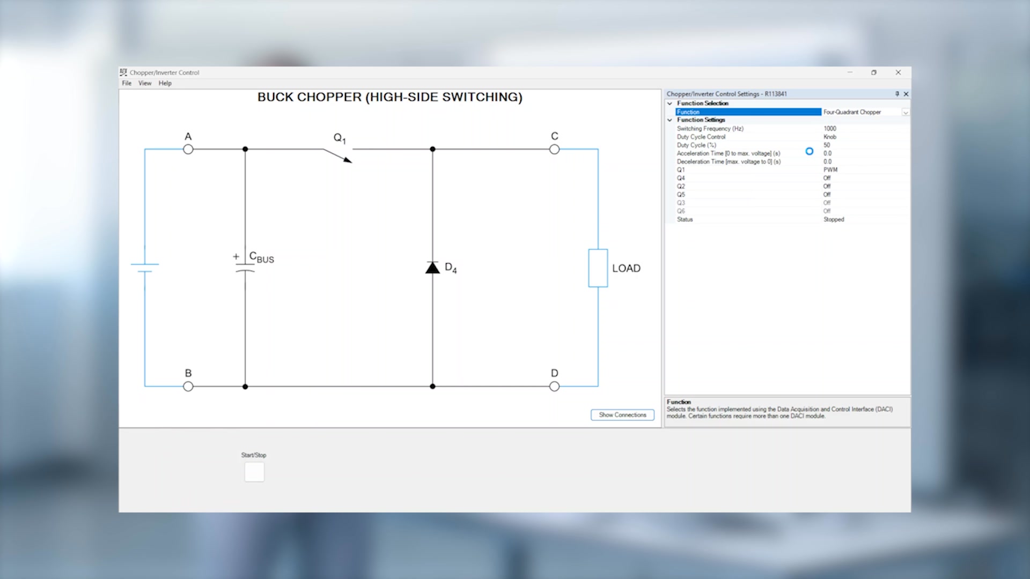Screen dimensions: 1030x579
Task: Restore the Chopper/Inverter Control window
Action: (874, 72)
